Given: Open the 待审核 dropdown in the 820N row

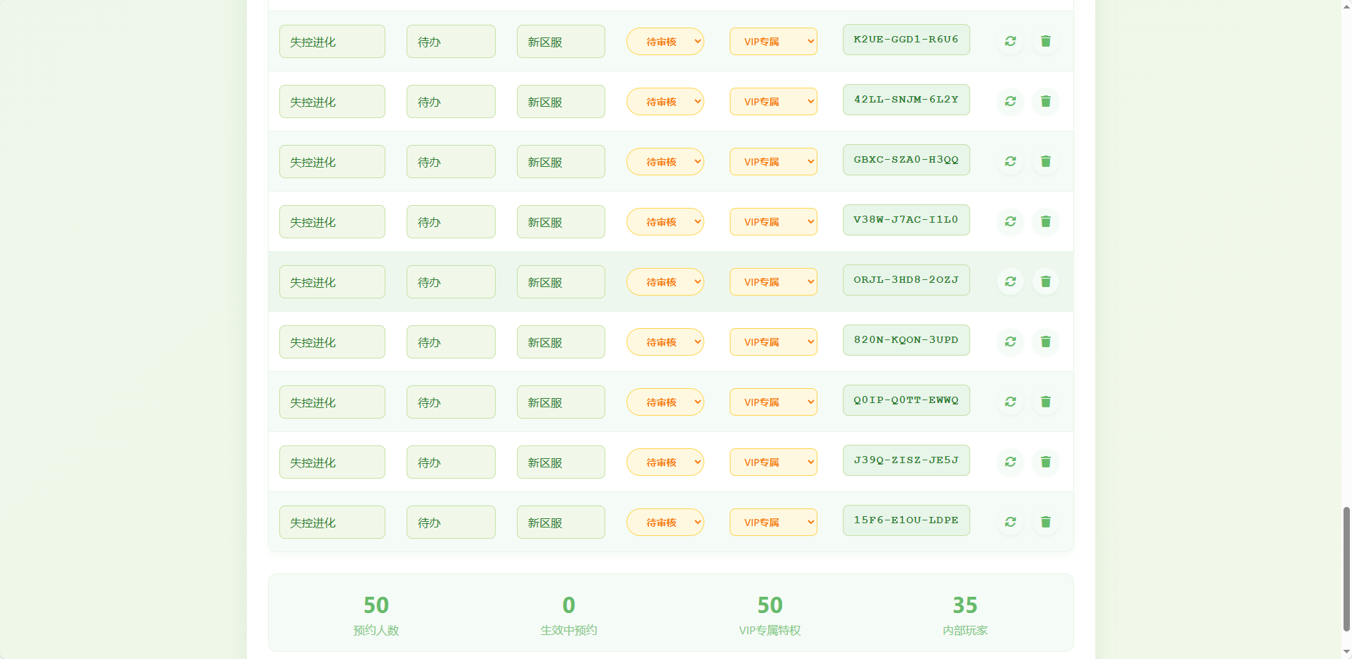Looking at the screenshot, I should coord(665,342).
